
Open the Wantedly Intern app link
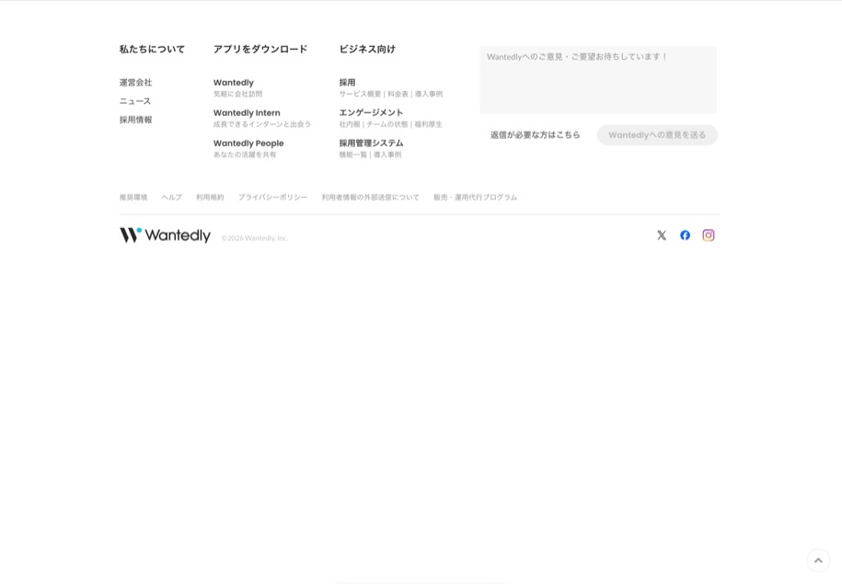(247, 113)
